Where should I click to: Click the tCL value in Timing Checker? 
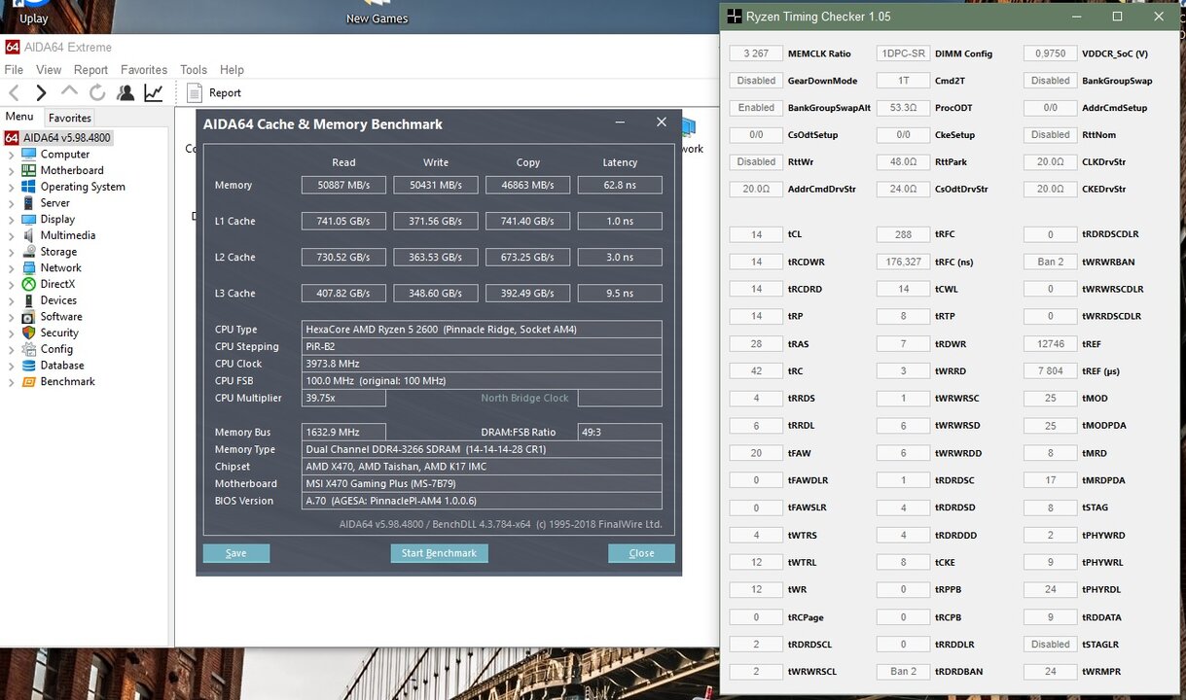[x=756, y=234]
